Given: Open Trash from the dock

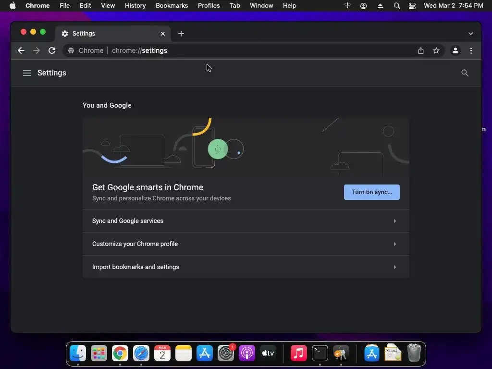Looking at the screenshot, I should click(x=414, y=353).
